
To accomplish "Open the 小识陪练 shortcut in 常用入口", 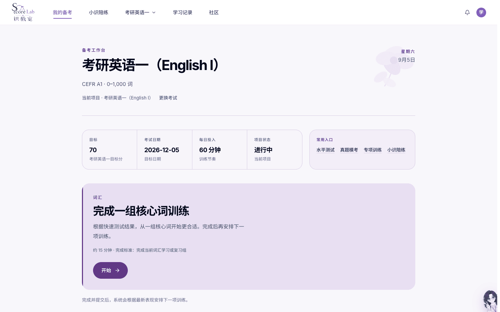I will coord(397,150).
